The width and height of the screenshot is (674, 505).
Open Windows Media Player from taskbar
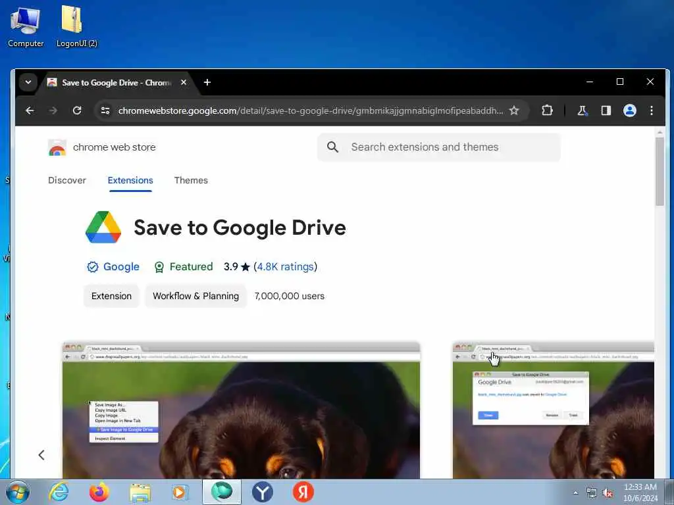180,492
